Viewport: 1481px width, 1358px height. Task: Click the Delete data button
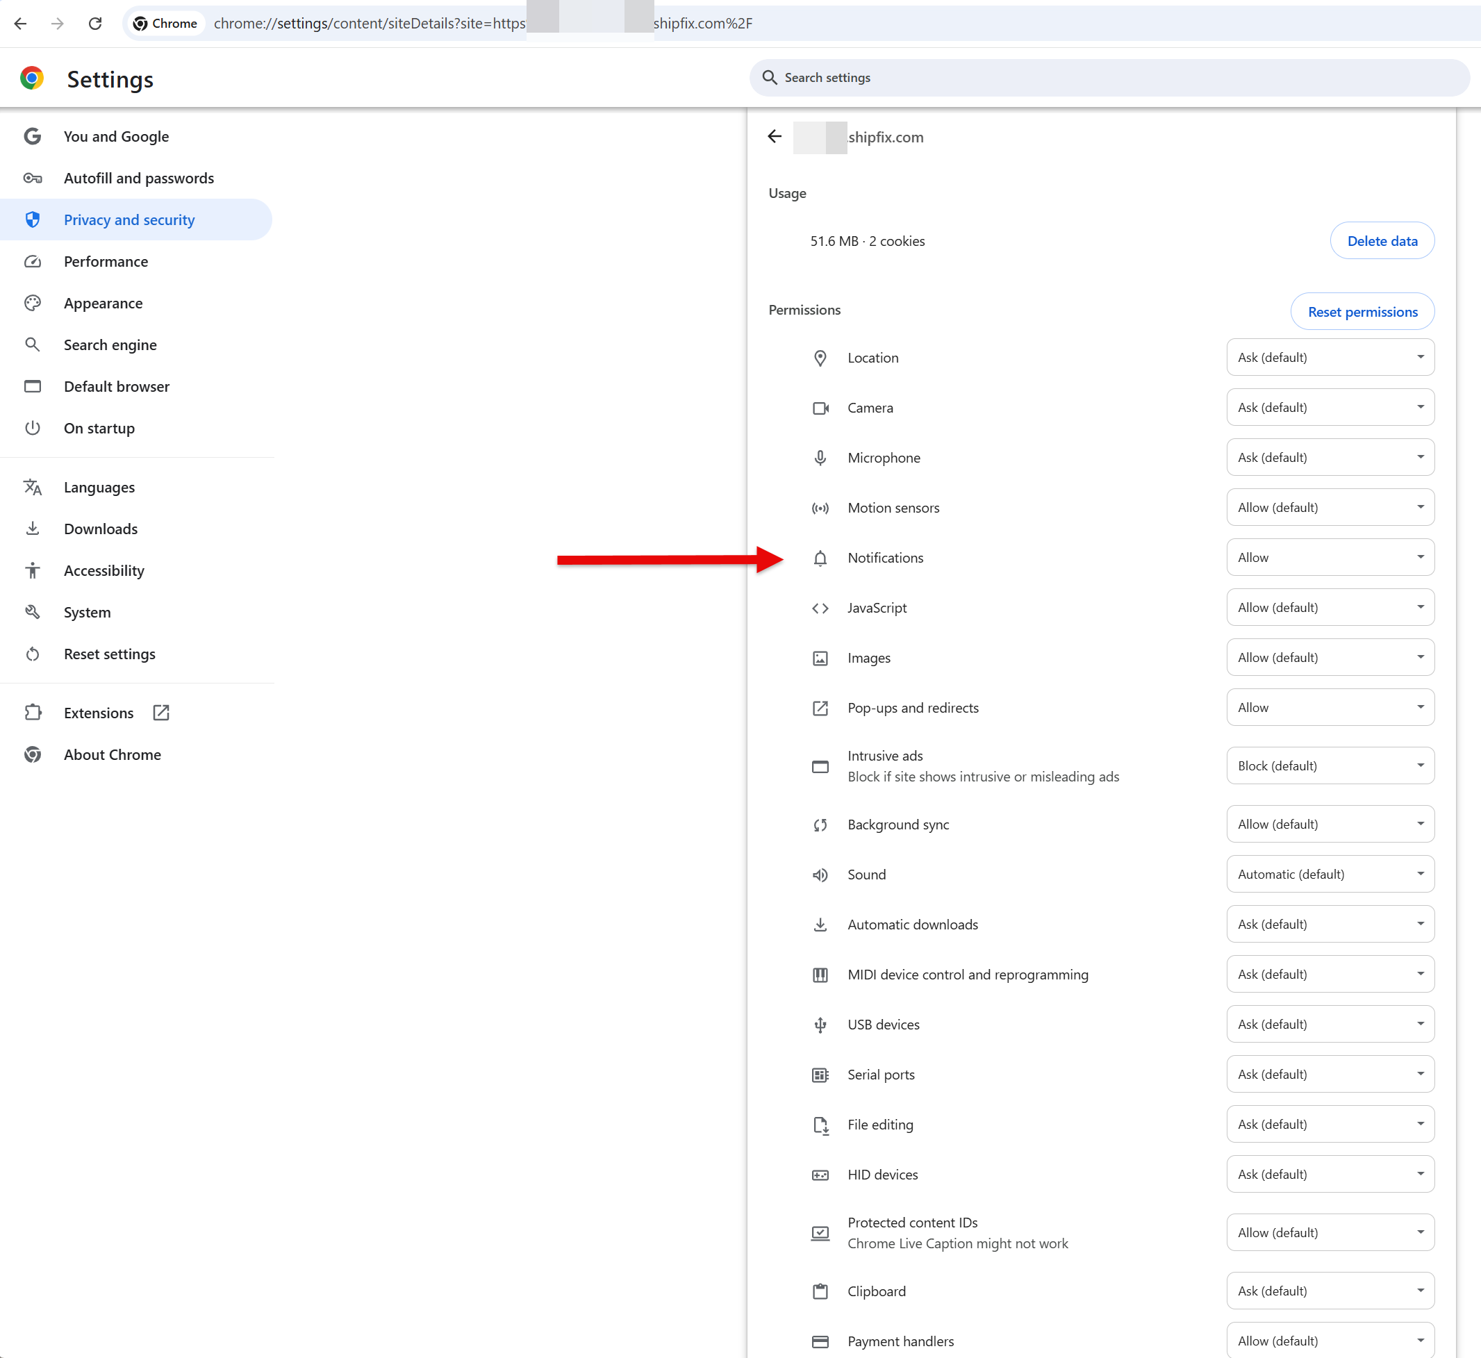(x=1382, y=240)
